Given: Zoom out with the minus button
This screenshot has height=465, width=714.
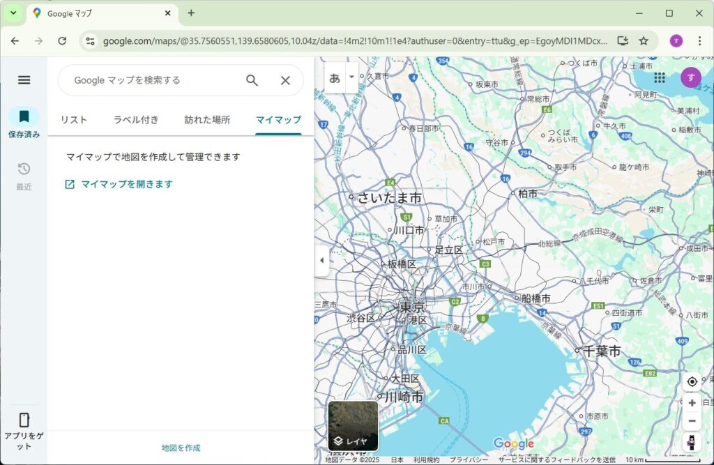Looking at the screenshot, I should tap(692, 421).
